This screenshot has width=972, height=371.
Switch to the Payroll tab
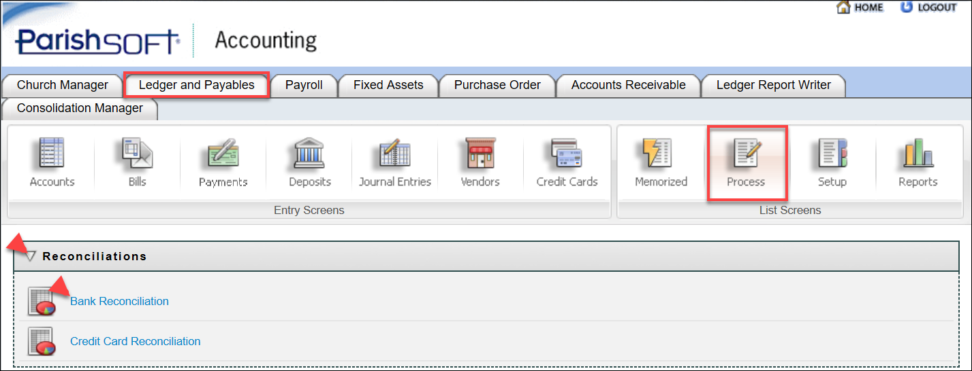(x=304, y=86)
